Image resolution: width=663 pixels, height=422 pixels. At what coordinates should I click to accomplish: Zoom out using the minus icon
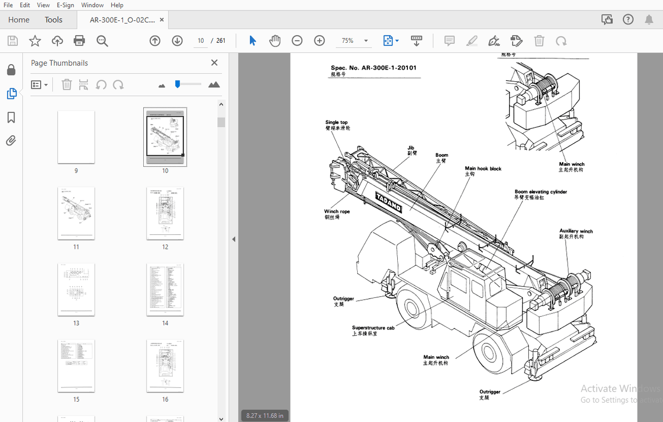297,40
